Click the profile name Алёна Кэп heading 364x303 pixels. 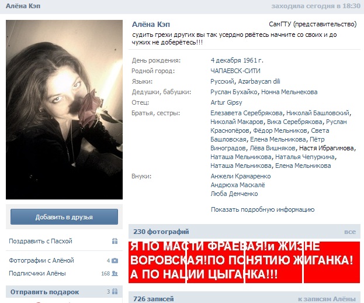coord(151,25)
